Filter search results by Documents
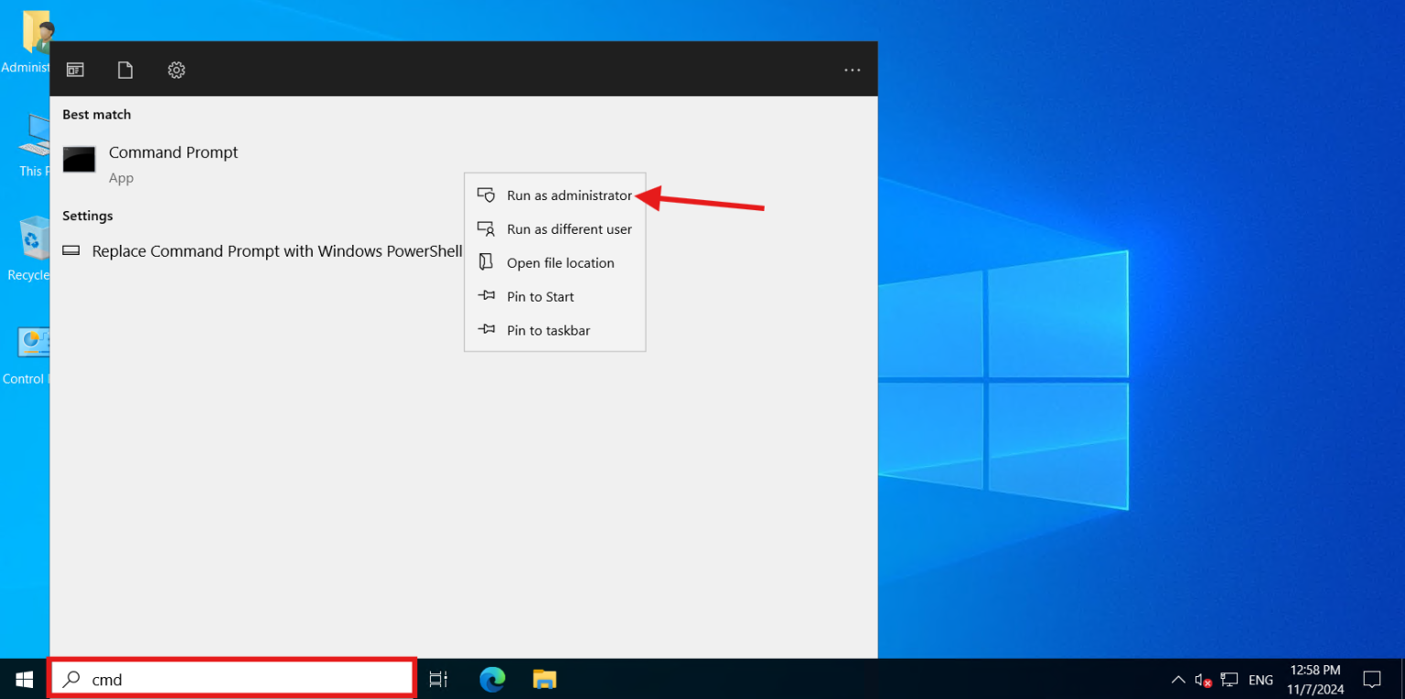Image resolution: width=1405 pixels, height=699 pixels. coord(125,69)
